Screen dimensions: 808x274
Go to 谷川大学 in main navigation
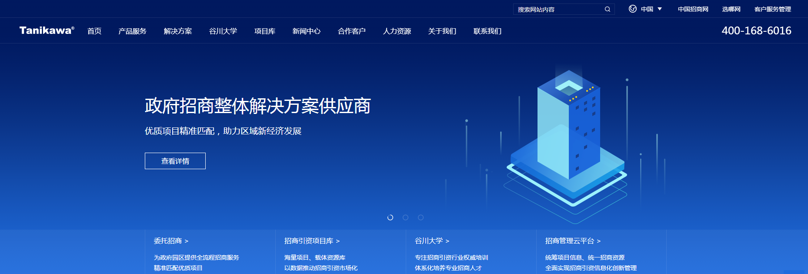click(223, 31)
